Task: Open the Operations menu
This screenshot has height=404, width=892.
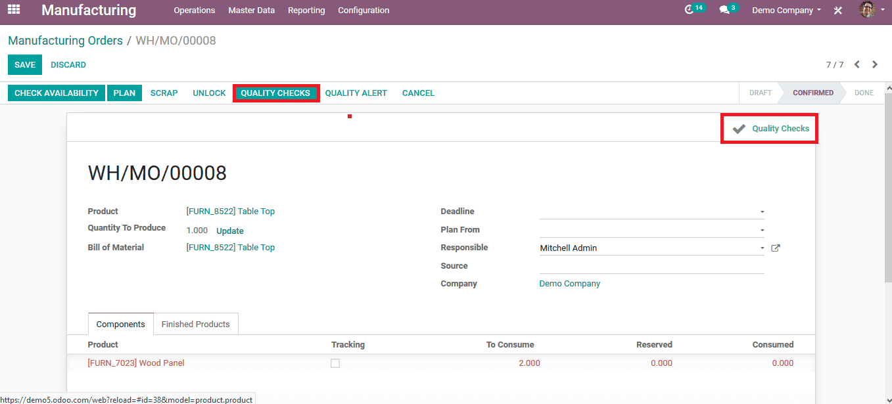Action: pos(195,11)
